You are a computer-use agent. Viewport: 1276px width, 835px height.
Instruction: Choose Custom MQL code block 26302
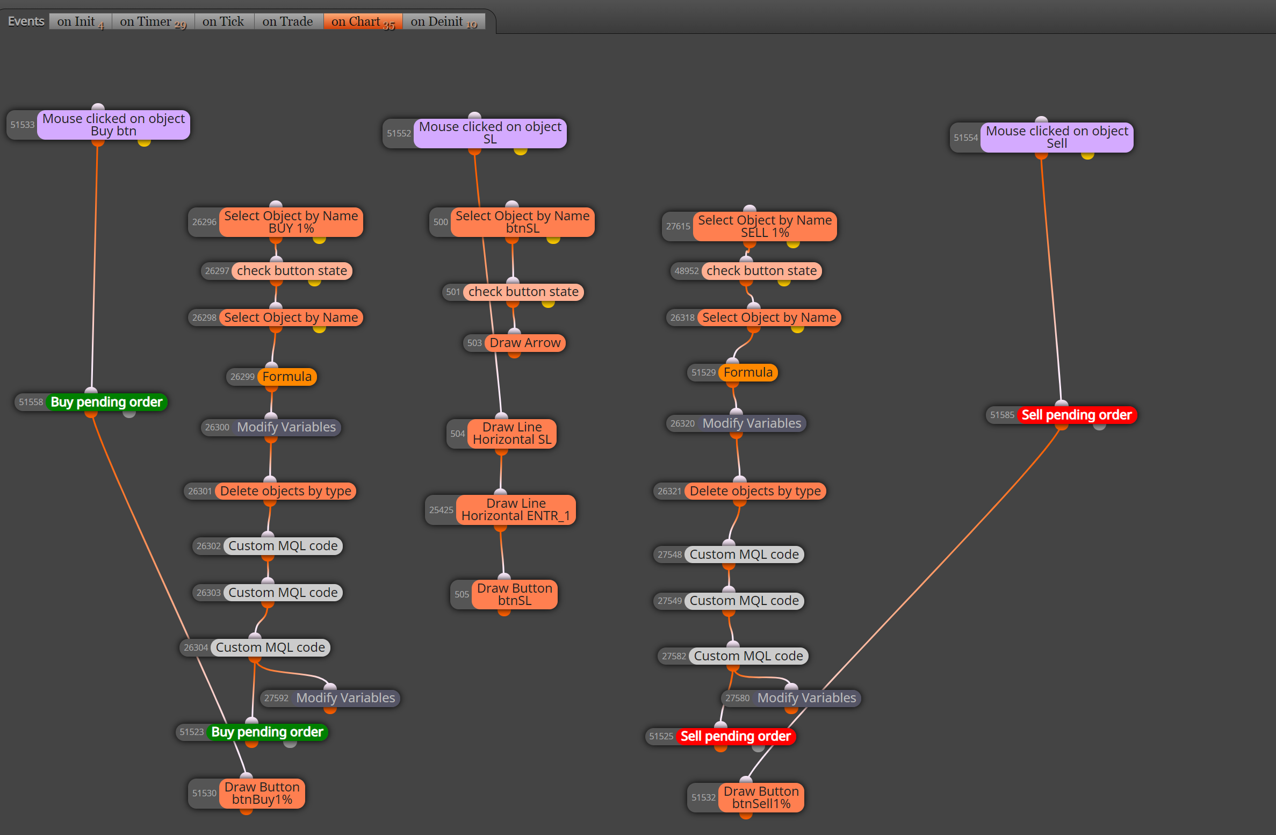tap(283, 546)
